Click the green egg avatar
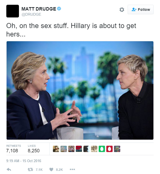The height and width of the screenshot is (174, 160). pos(102,149)
